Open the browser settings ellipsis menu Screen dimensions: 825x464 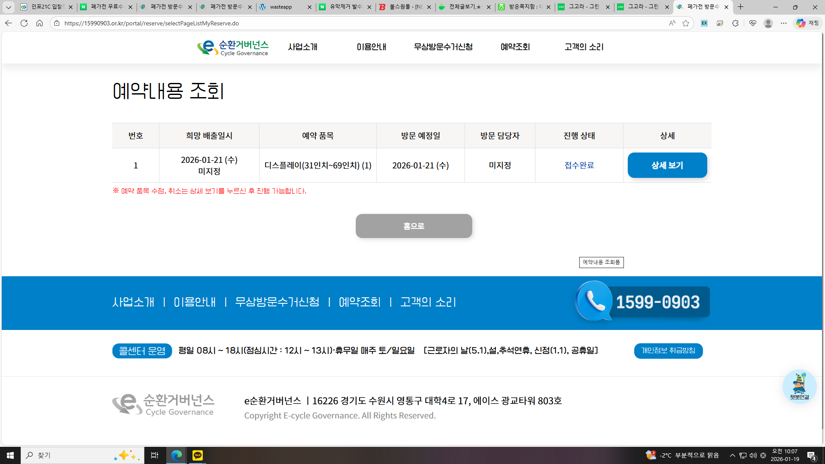(784, 23)
